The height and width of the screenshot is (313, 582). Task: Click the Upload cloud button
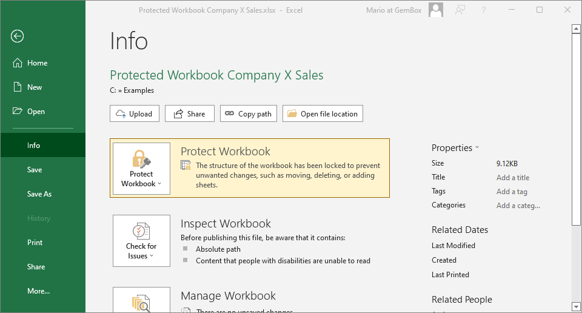tap(135, 114)
